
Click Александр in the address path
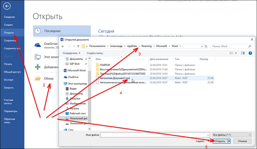click(x=116, y=46)
